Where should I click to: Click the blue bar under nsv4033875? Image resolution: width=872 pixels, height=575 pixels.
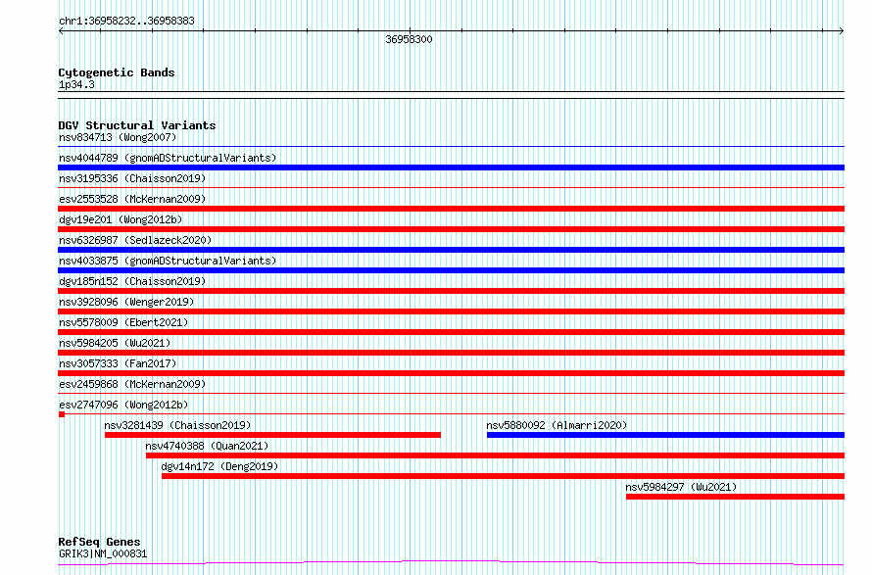(x=451, y=270)
